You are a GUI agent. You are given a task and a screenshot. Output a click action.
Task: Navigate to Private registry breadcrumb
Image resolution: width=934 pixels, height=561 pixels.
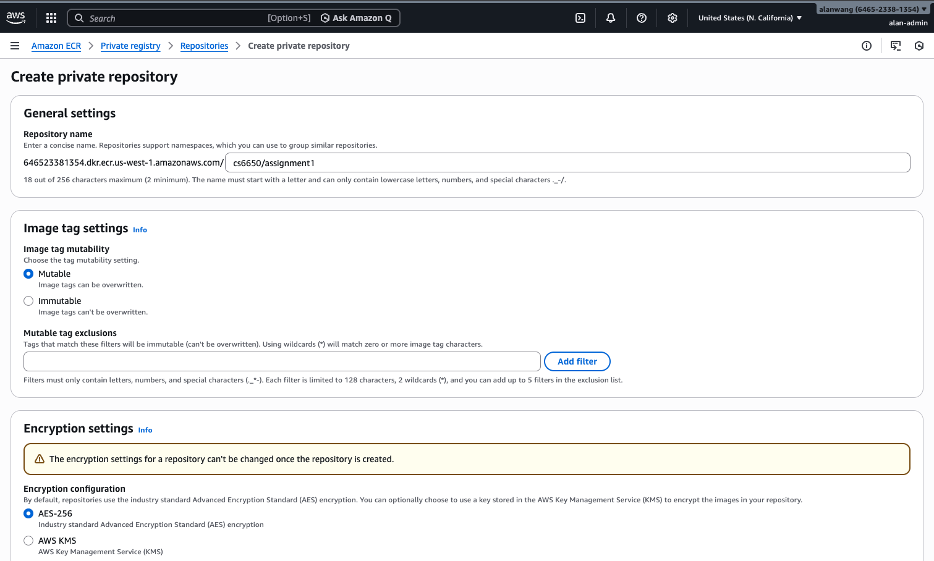coord(130,46)
